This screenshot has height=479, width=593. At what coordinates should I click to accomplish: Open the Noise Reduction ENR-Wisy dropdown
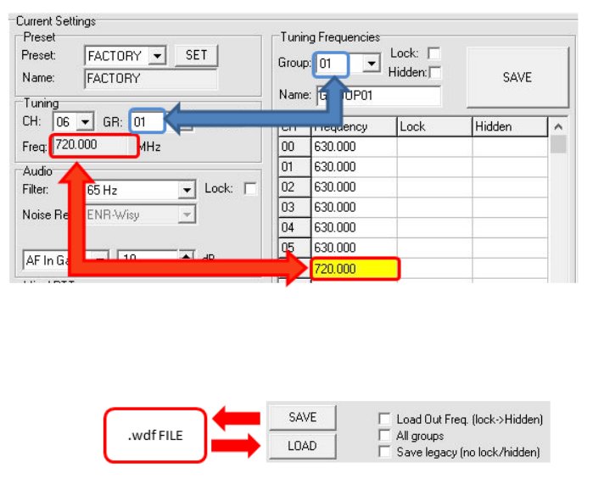click(187, 214)
